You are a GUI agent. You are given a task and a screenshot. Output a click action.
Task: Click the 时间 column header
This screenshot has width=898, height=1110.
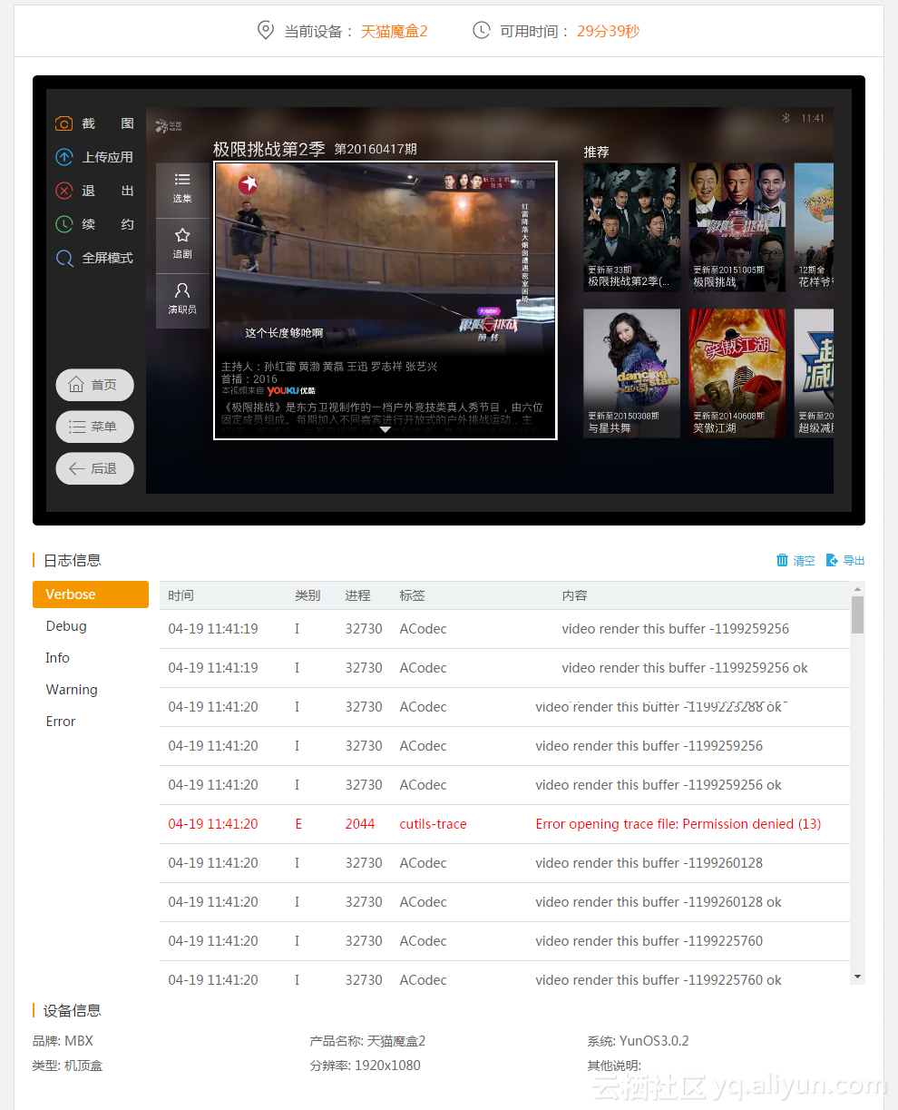(181, 595)
